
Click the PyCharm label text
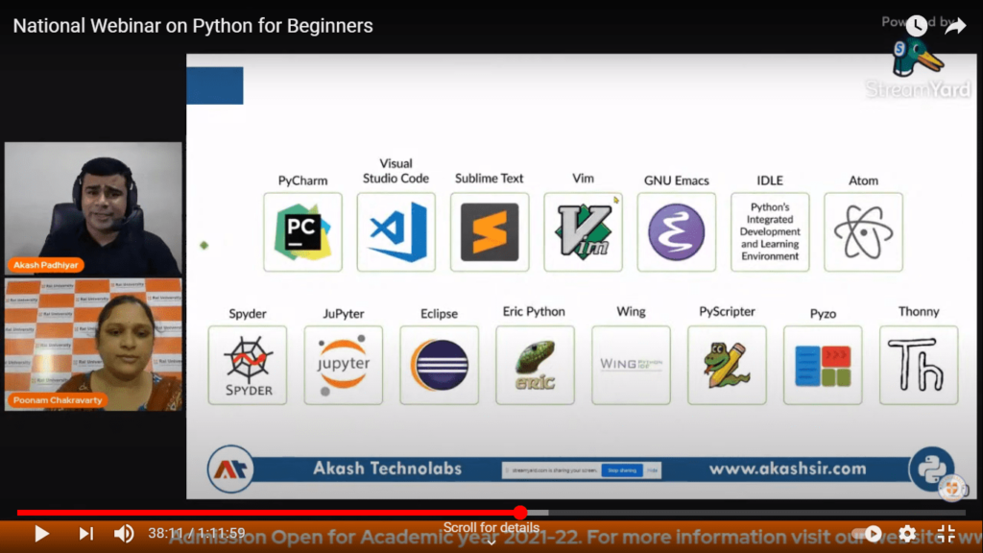pyautogui.click(x=302, y=180)
